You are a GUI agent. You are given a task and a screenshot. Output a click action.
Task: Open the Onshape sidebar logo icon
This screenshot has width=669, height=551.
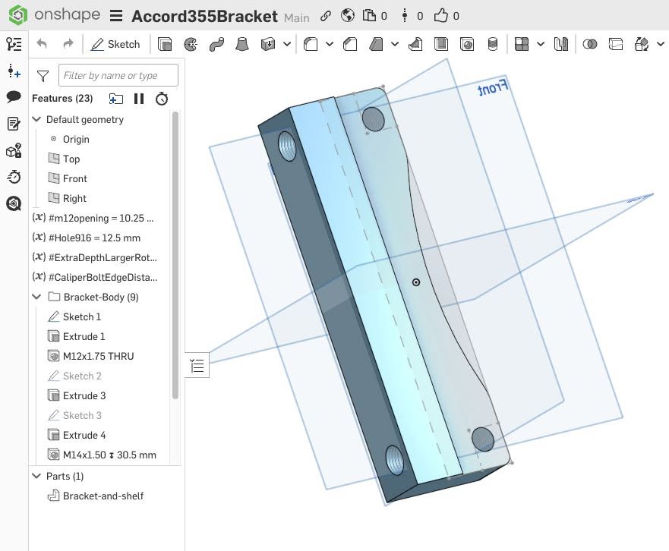point(14,203)
